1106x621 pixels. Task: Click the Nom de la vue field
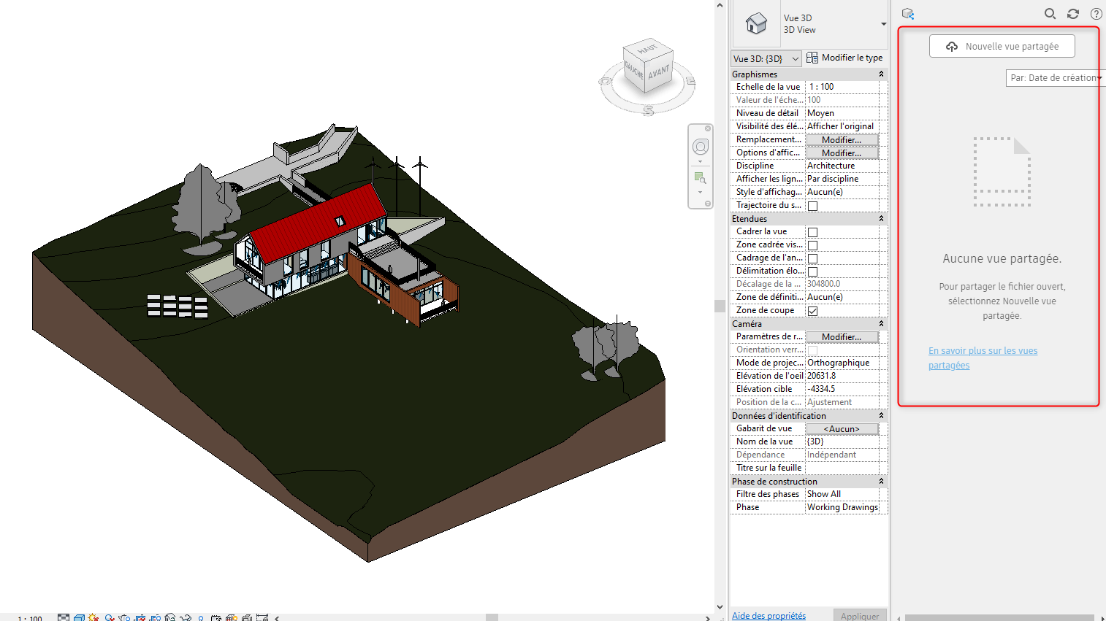842,441
